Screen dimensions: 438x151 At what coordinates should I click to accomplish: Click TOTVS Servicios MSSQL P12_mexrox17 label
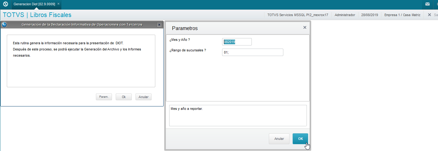pos(298,15)
